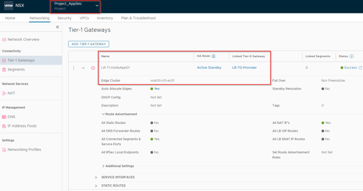Expand the SERVICE INTERFACES section
The width and height of the screenshot is (363, 191).
point(96,178)
